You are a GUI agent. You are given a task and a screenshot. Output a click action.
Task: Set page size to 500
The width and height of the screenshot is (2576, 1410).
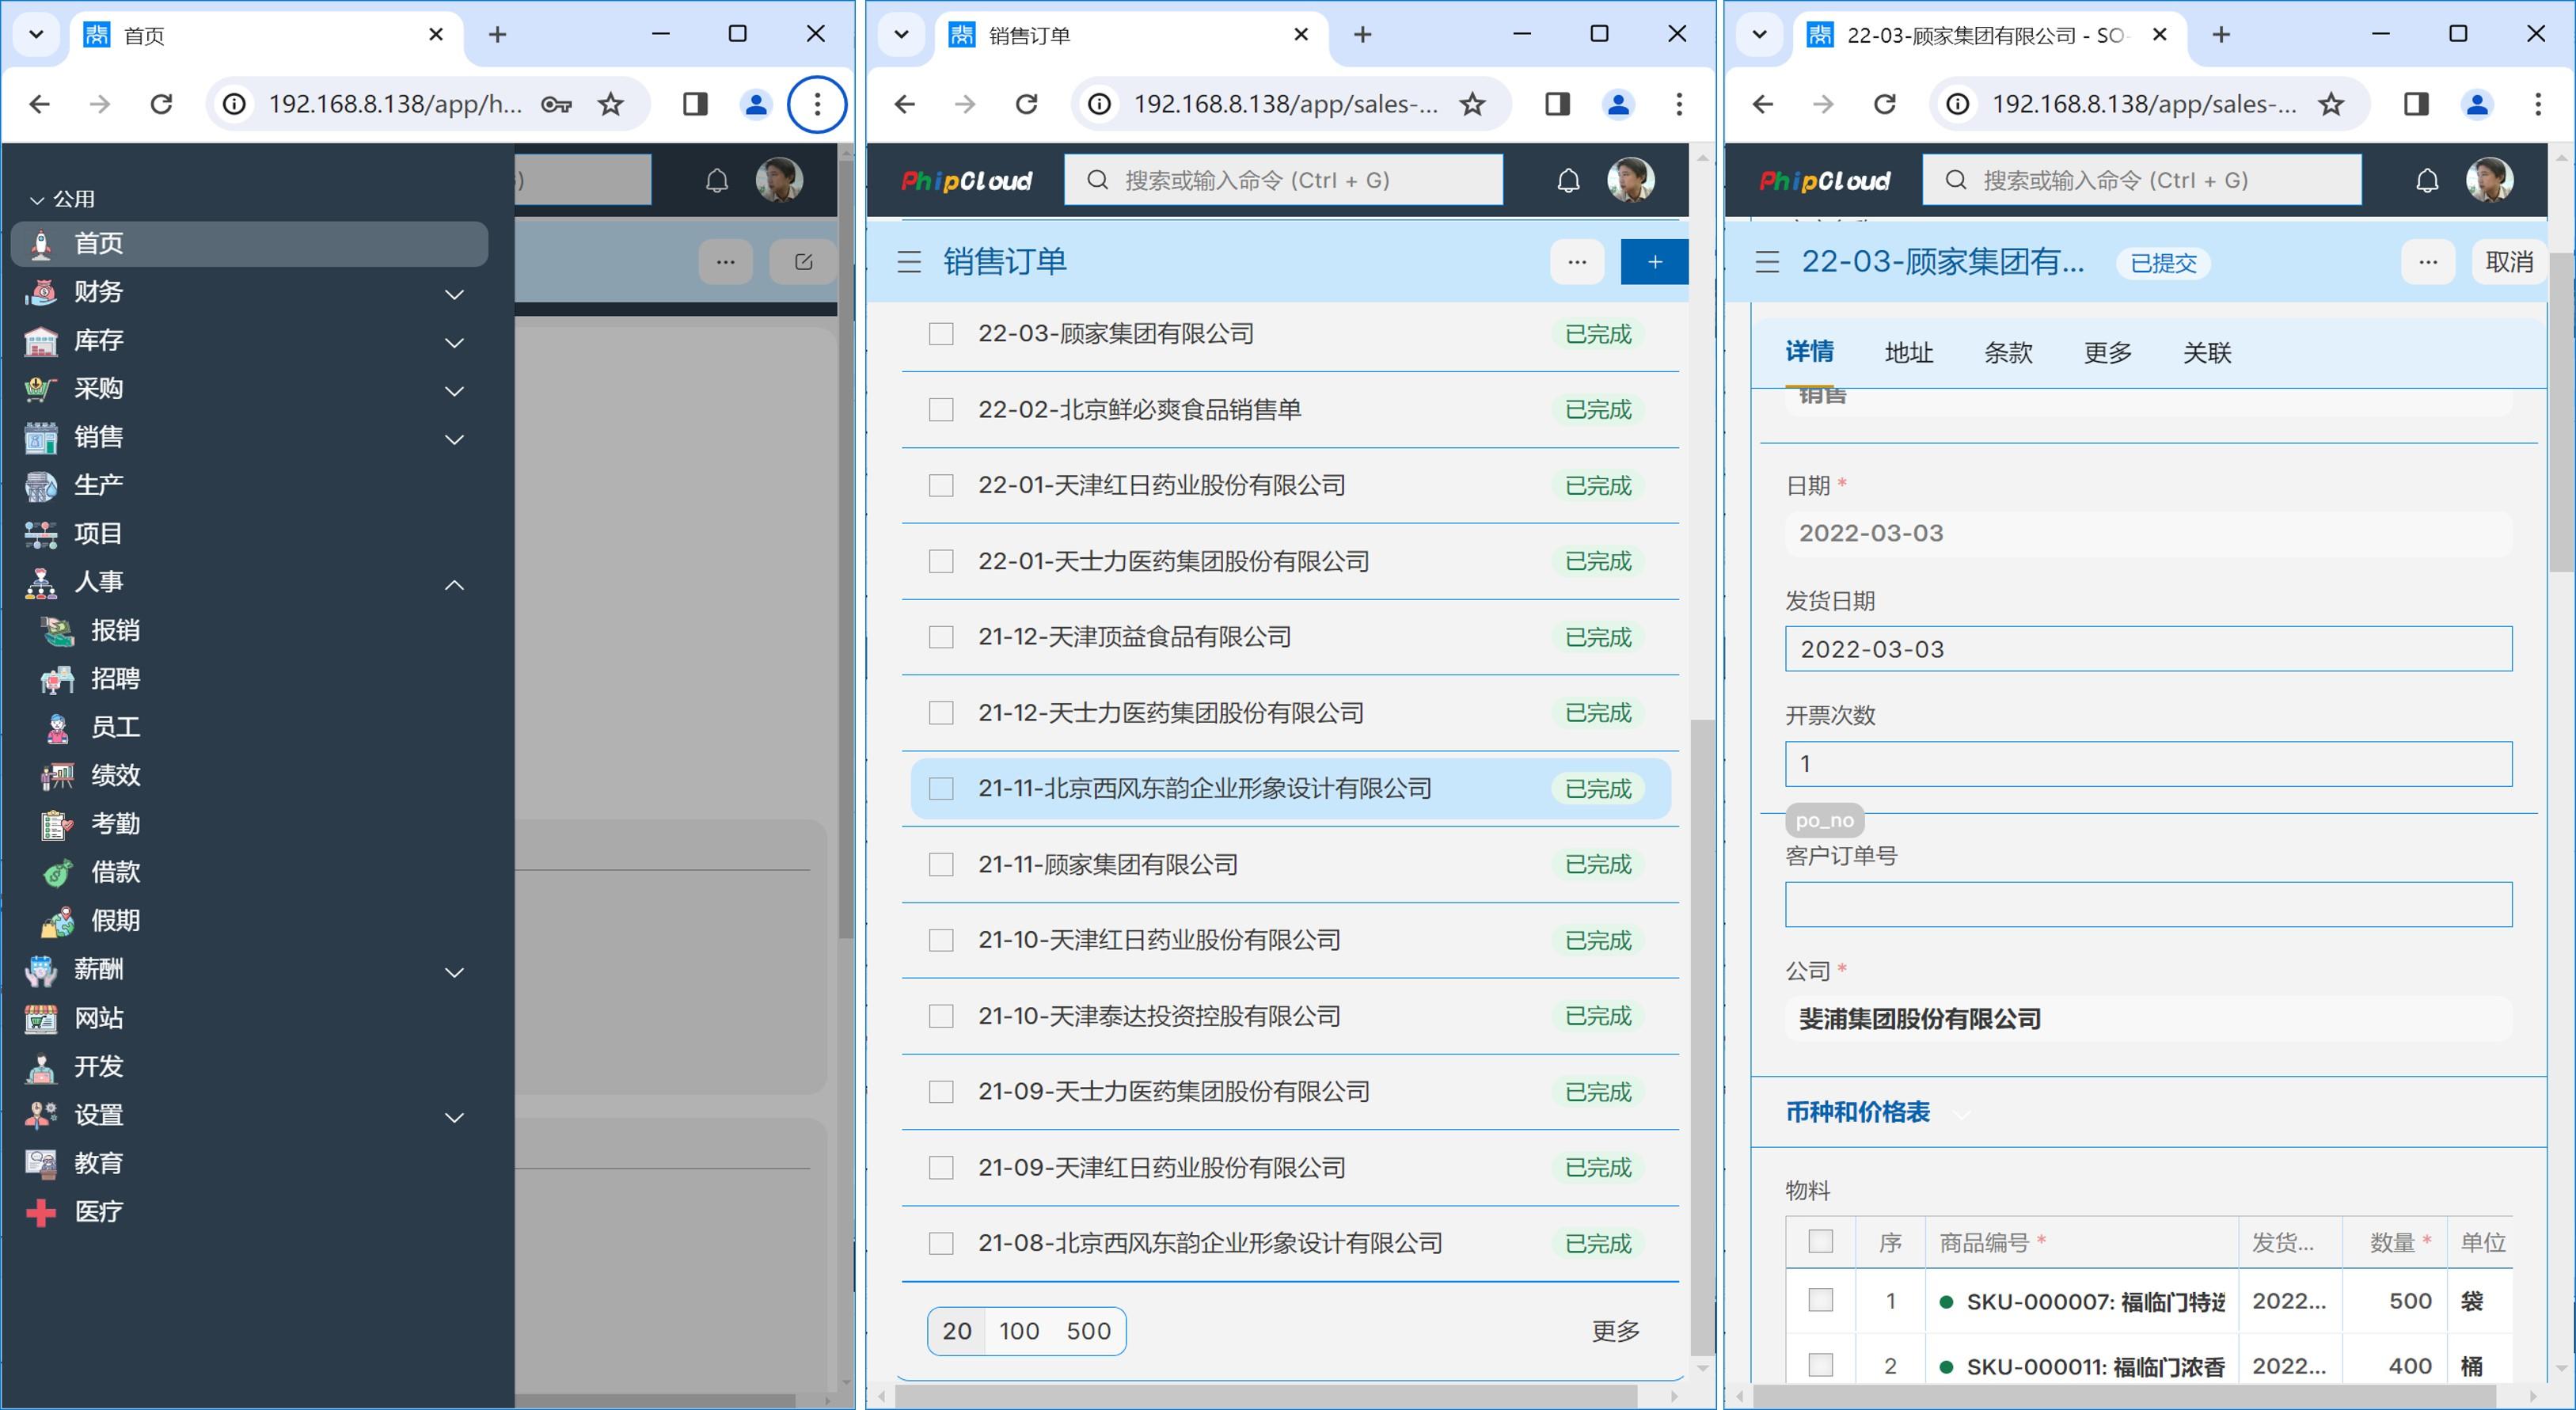tap(1088, 1331)
